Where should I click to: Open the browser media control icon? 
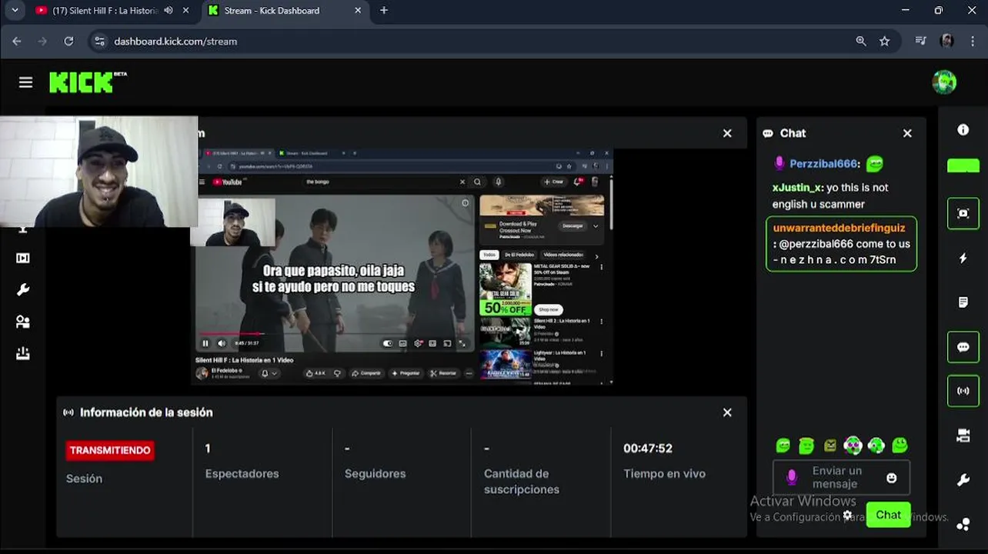click(920, 42)
